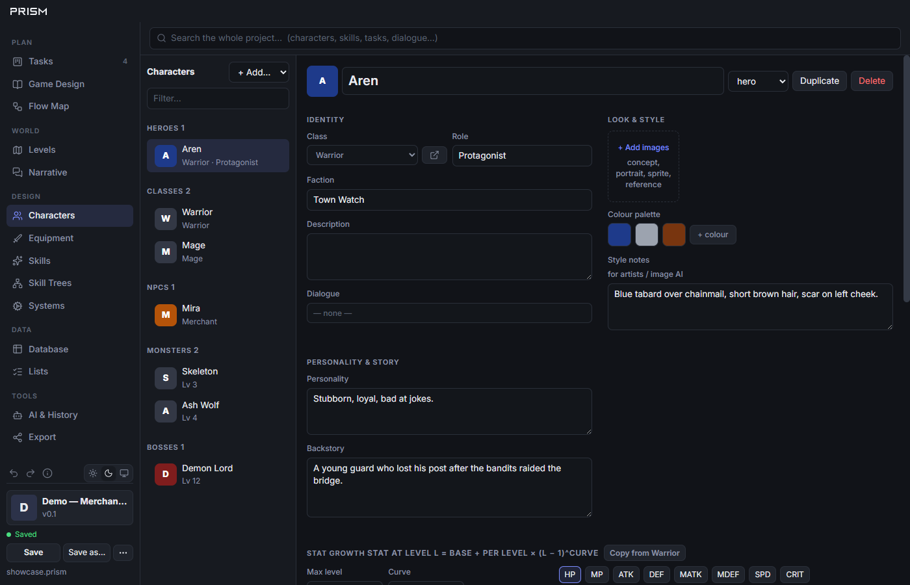This screenshot has height=585, width=910.
Task: Open the Flow Map section
Action: 70,107
